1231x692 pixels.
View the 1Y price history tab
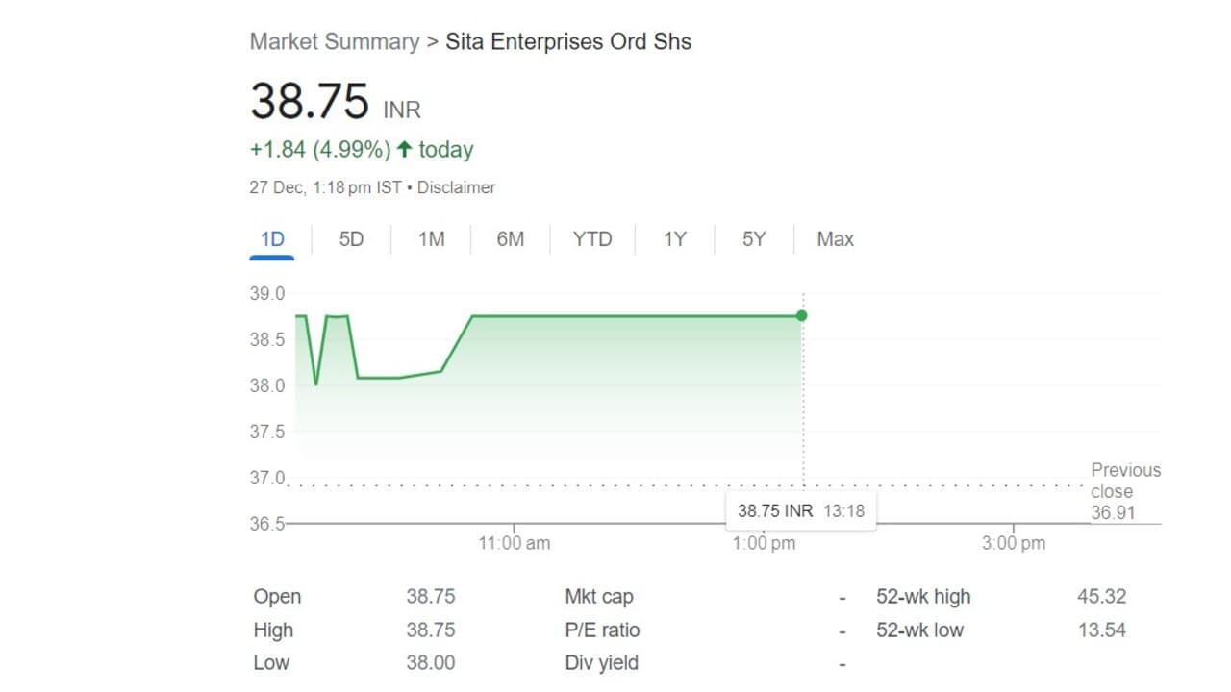[674, 239]
